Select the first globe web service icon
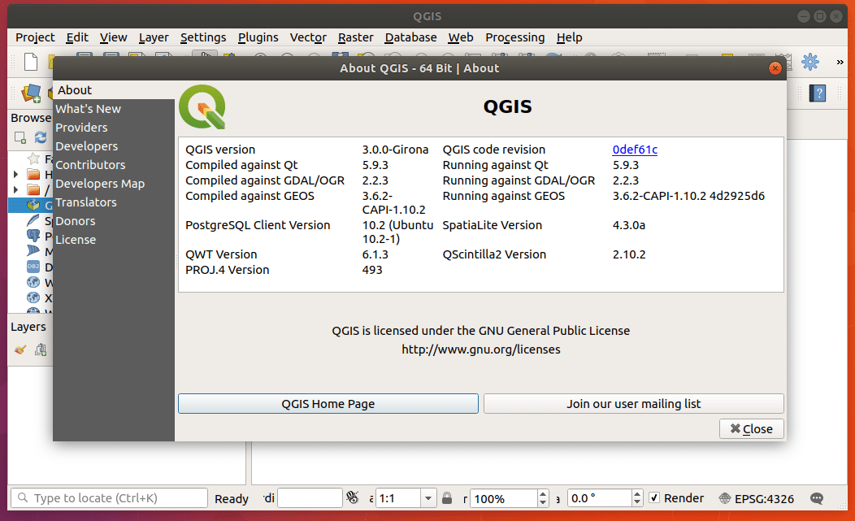 (x=33, y=282)
